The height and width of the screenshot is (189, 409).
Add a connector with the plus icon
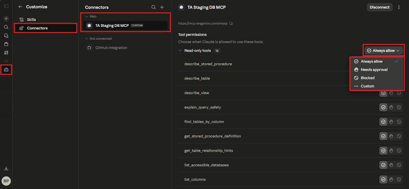pos(162,7)
